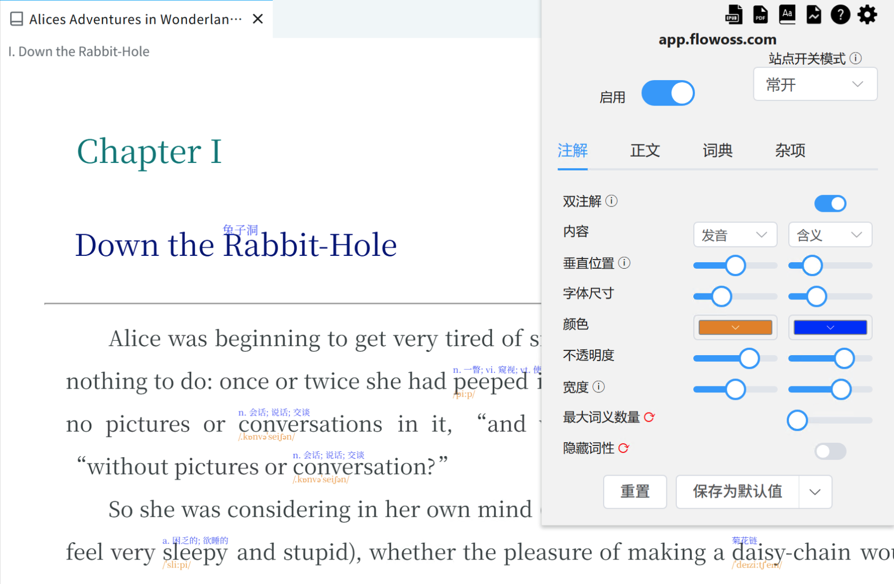Click the word 'peeped' in text
Image resolution: width=894 pixels, height=584 pixels.
(491, 382)
